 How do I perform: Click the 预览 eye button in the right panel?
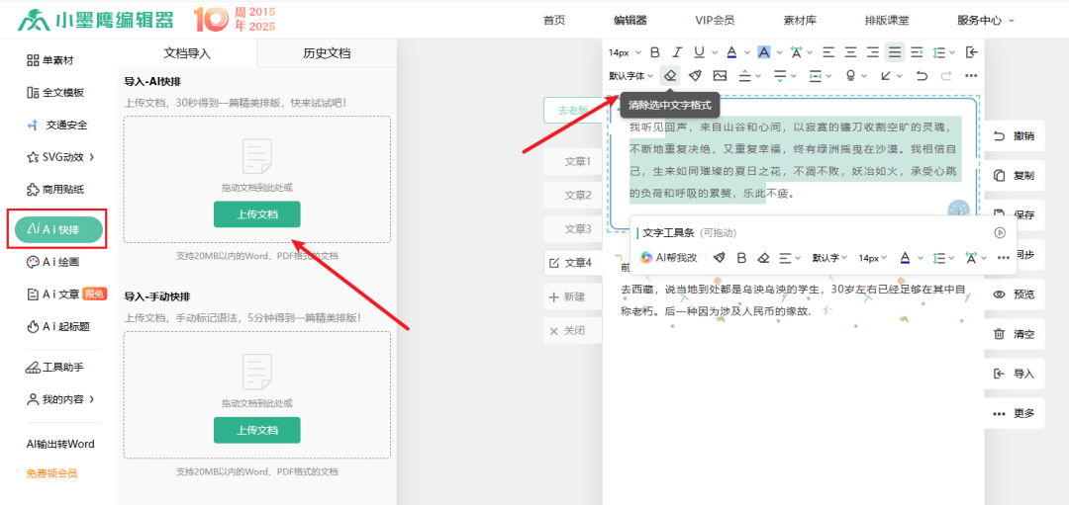(x=1015, y=295)
